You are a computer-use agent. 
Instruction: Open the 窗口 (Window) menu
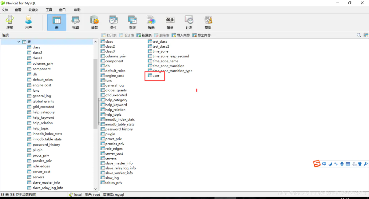coord(62,10)
